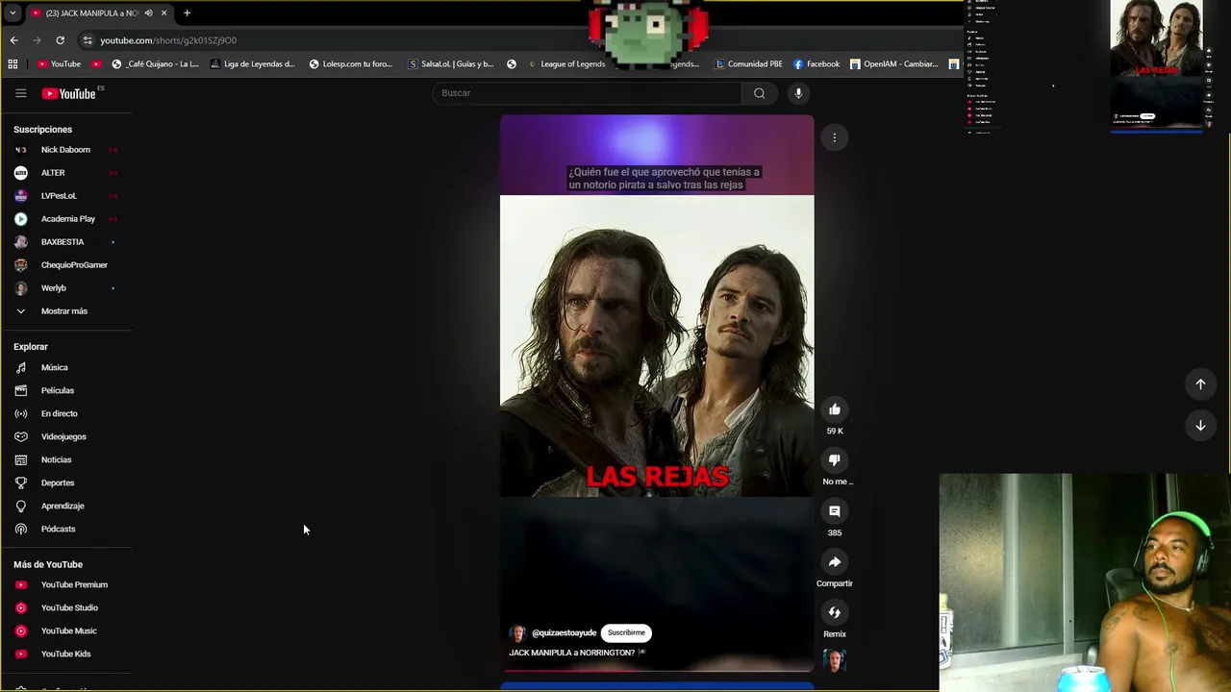Open the OpenIAM bookmark
This screenshot has width=1231, height=692.
pyautogui.click(x=893, y=64)
